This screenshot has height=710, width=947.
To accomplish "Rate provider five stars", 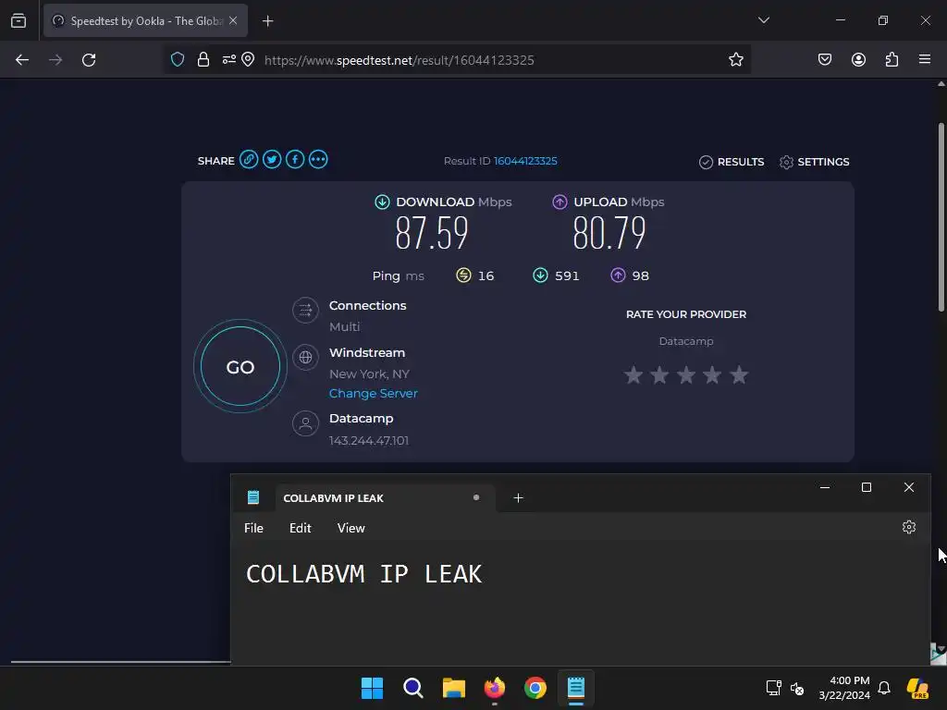I will pos(739,375).
